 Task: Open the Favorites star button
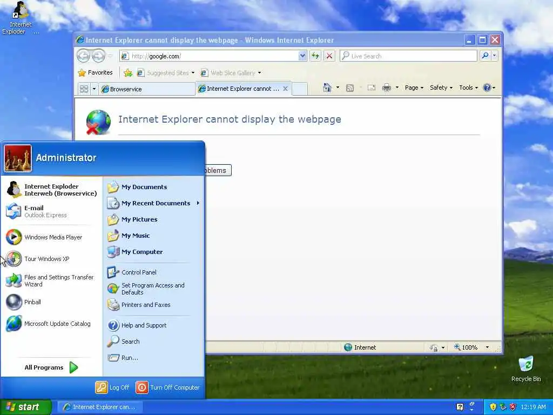(95, 73)
